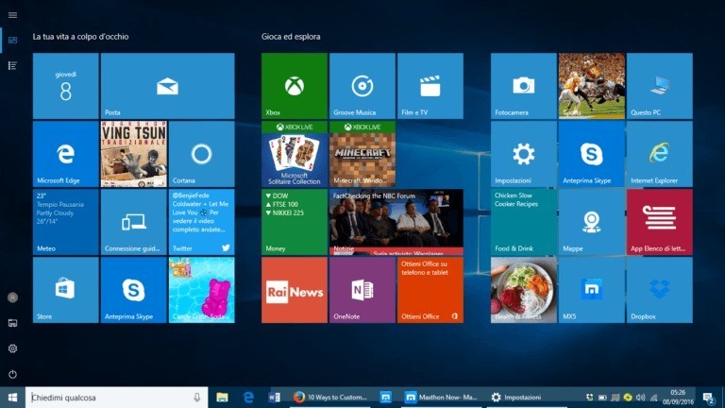Open Edge from the taskbar
725x408 pixels.
click(x=248, y=398)
